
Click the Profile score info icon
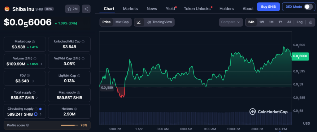(x=28, y=125)
